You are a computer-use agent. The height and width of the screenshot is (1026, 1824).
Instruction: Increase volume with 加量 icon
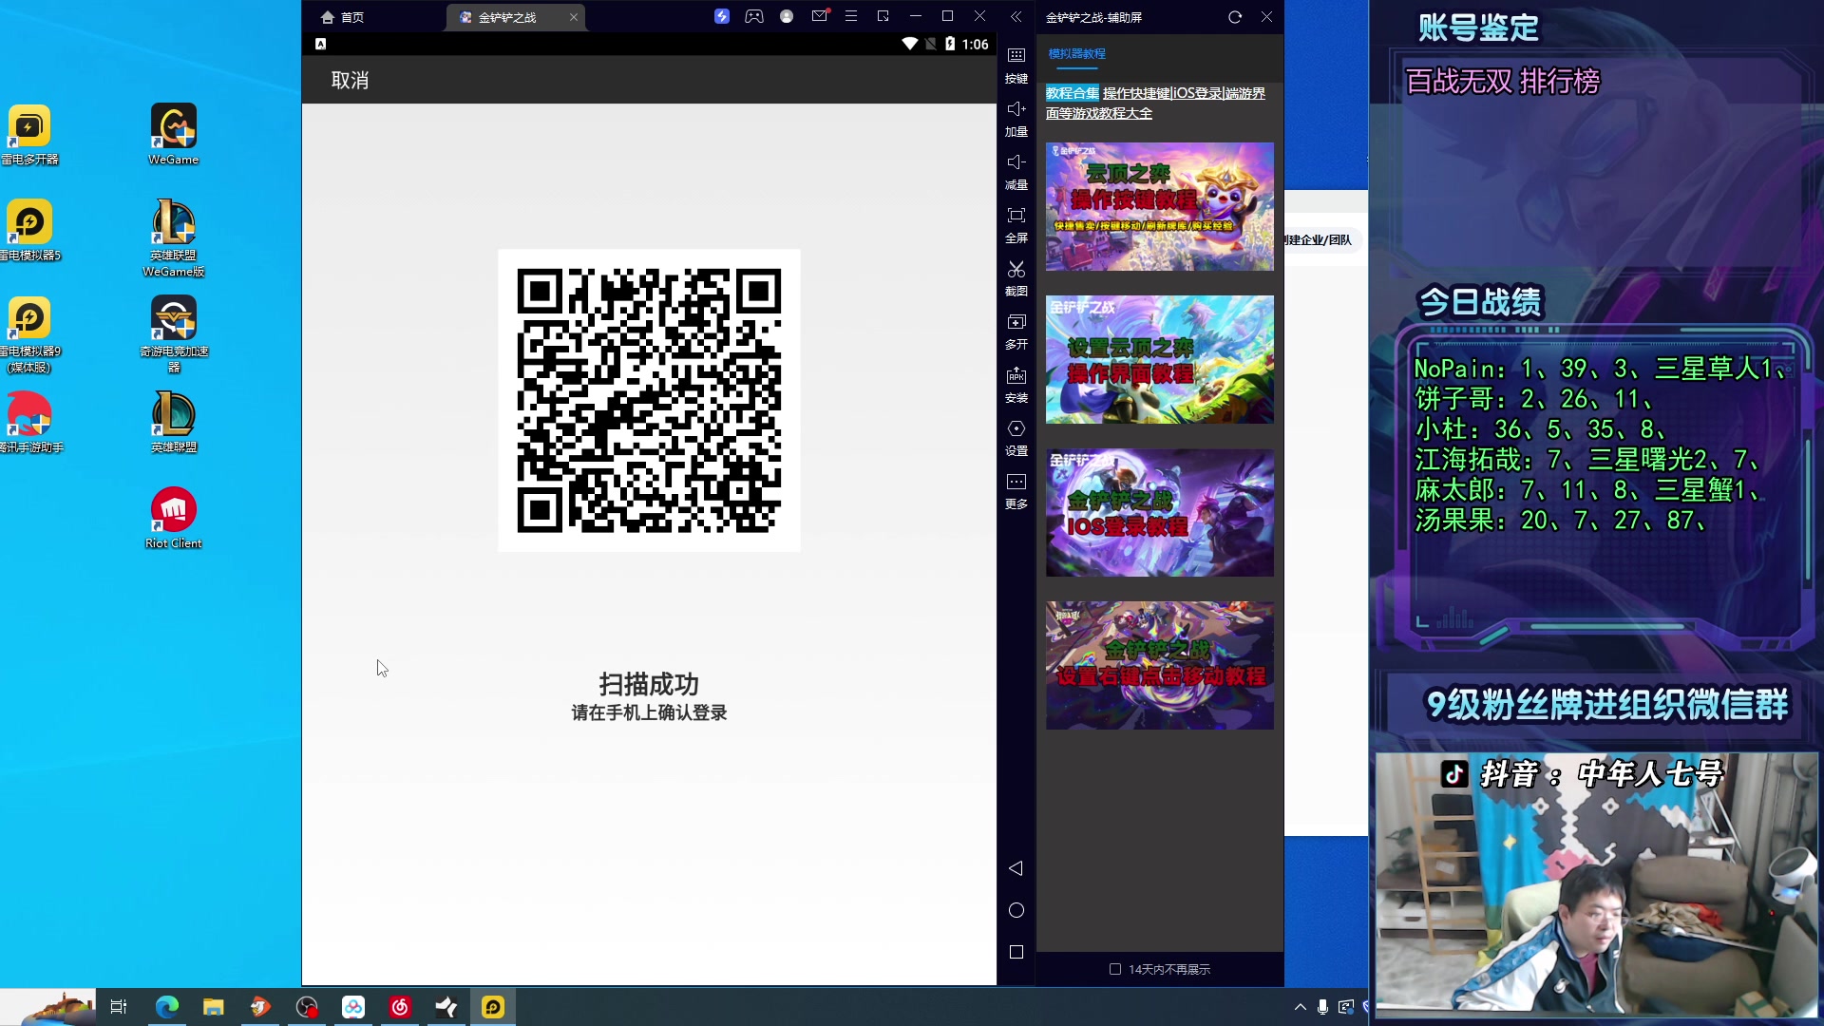coord(1016,119)
